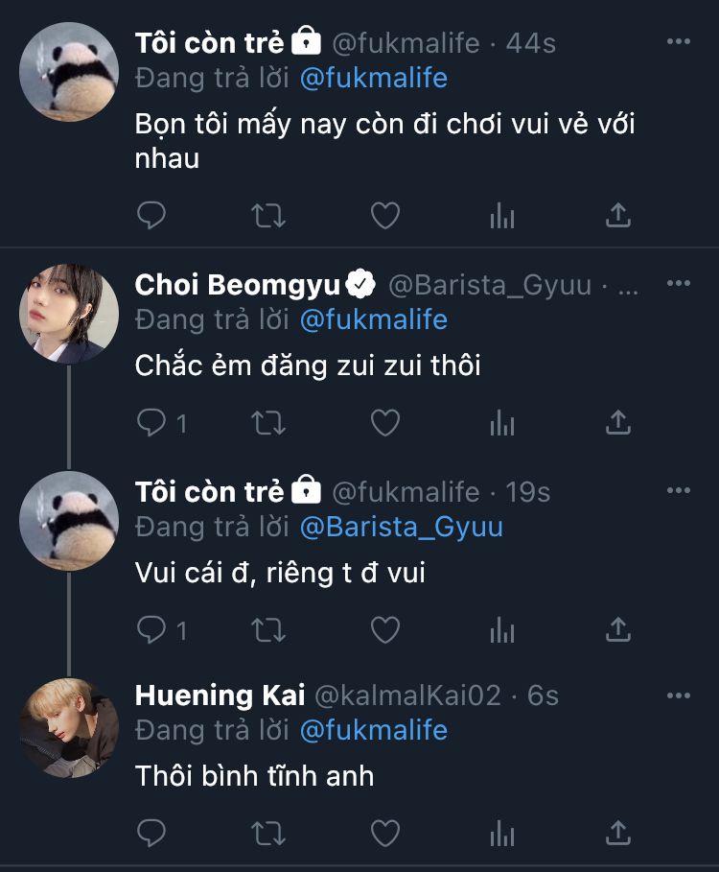The height and width of the screenshot is (872, 719).
Task: Share the top tweet by Tôi còn trẻ
Action: coord(618,216)
